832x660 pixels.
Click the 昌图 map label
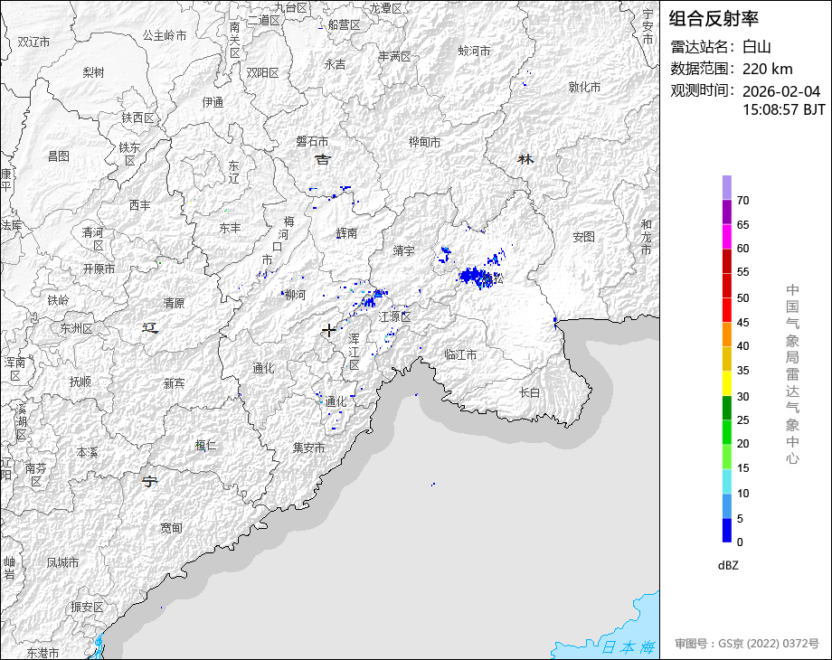tap(59, 156)
